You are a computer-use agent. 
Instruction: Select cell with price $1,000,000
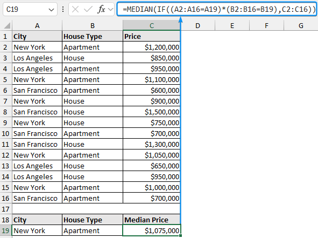click(x=152, y=187)
